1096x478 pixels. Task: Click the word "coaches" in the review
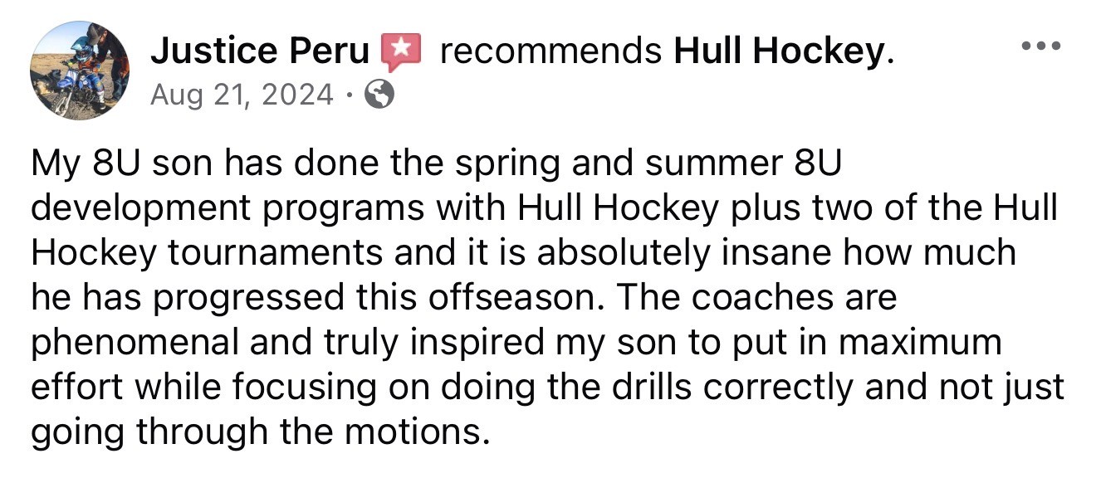[x=763, y=298]
